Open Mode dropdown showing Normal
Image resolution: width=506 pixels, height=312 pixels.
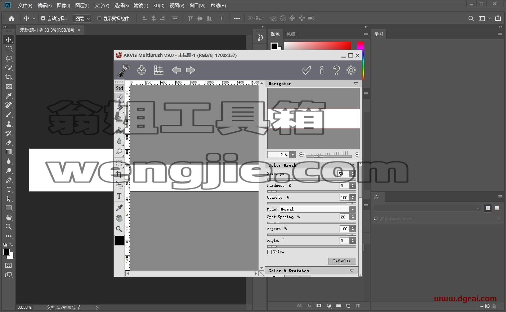(x=318, y=209)
